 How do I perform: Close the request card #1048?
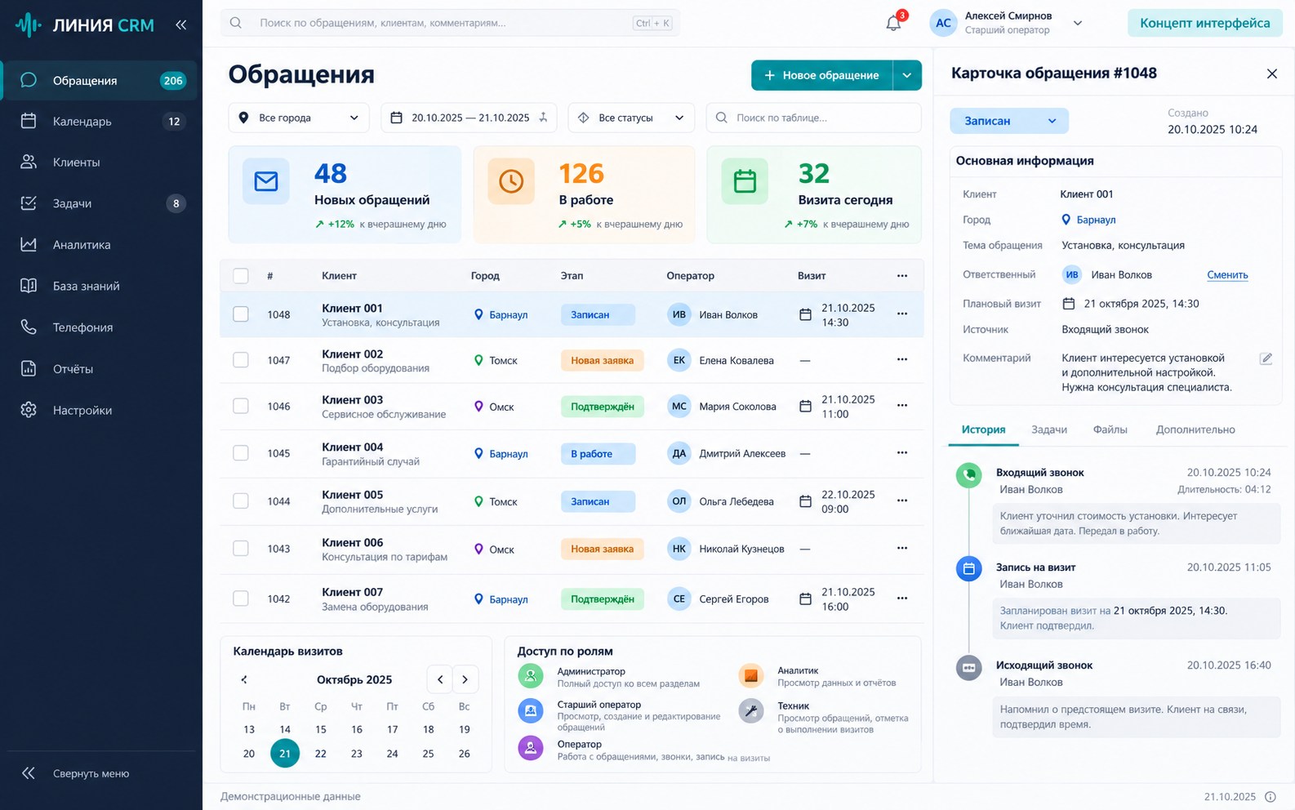[x=1271, y=73]
